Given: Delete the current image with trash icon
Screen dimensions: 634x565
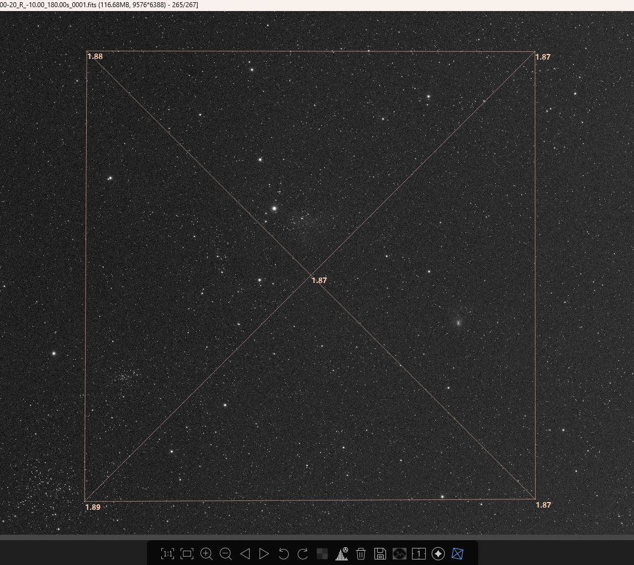Looking at the screenshot, I should (361, 553).
